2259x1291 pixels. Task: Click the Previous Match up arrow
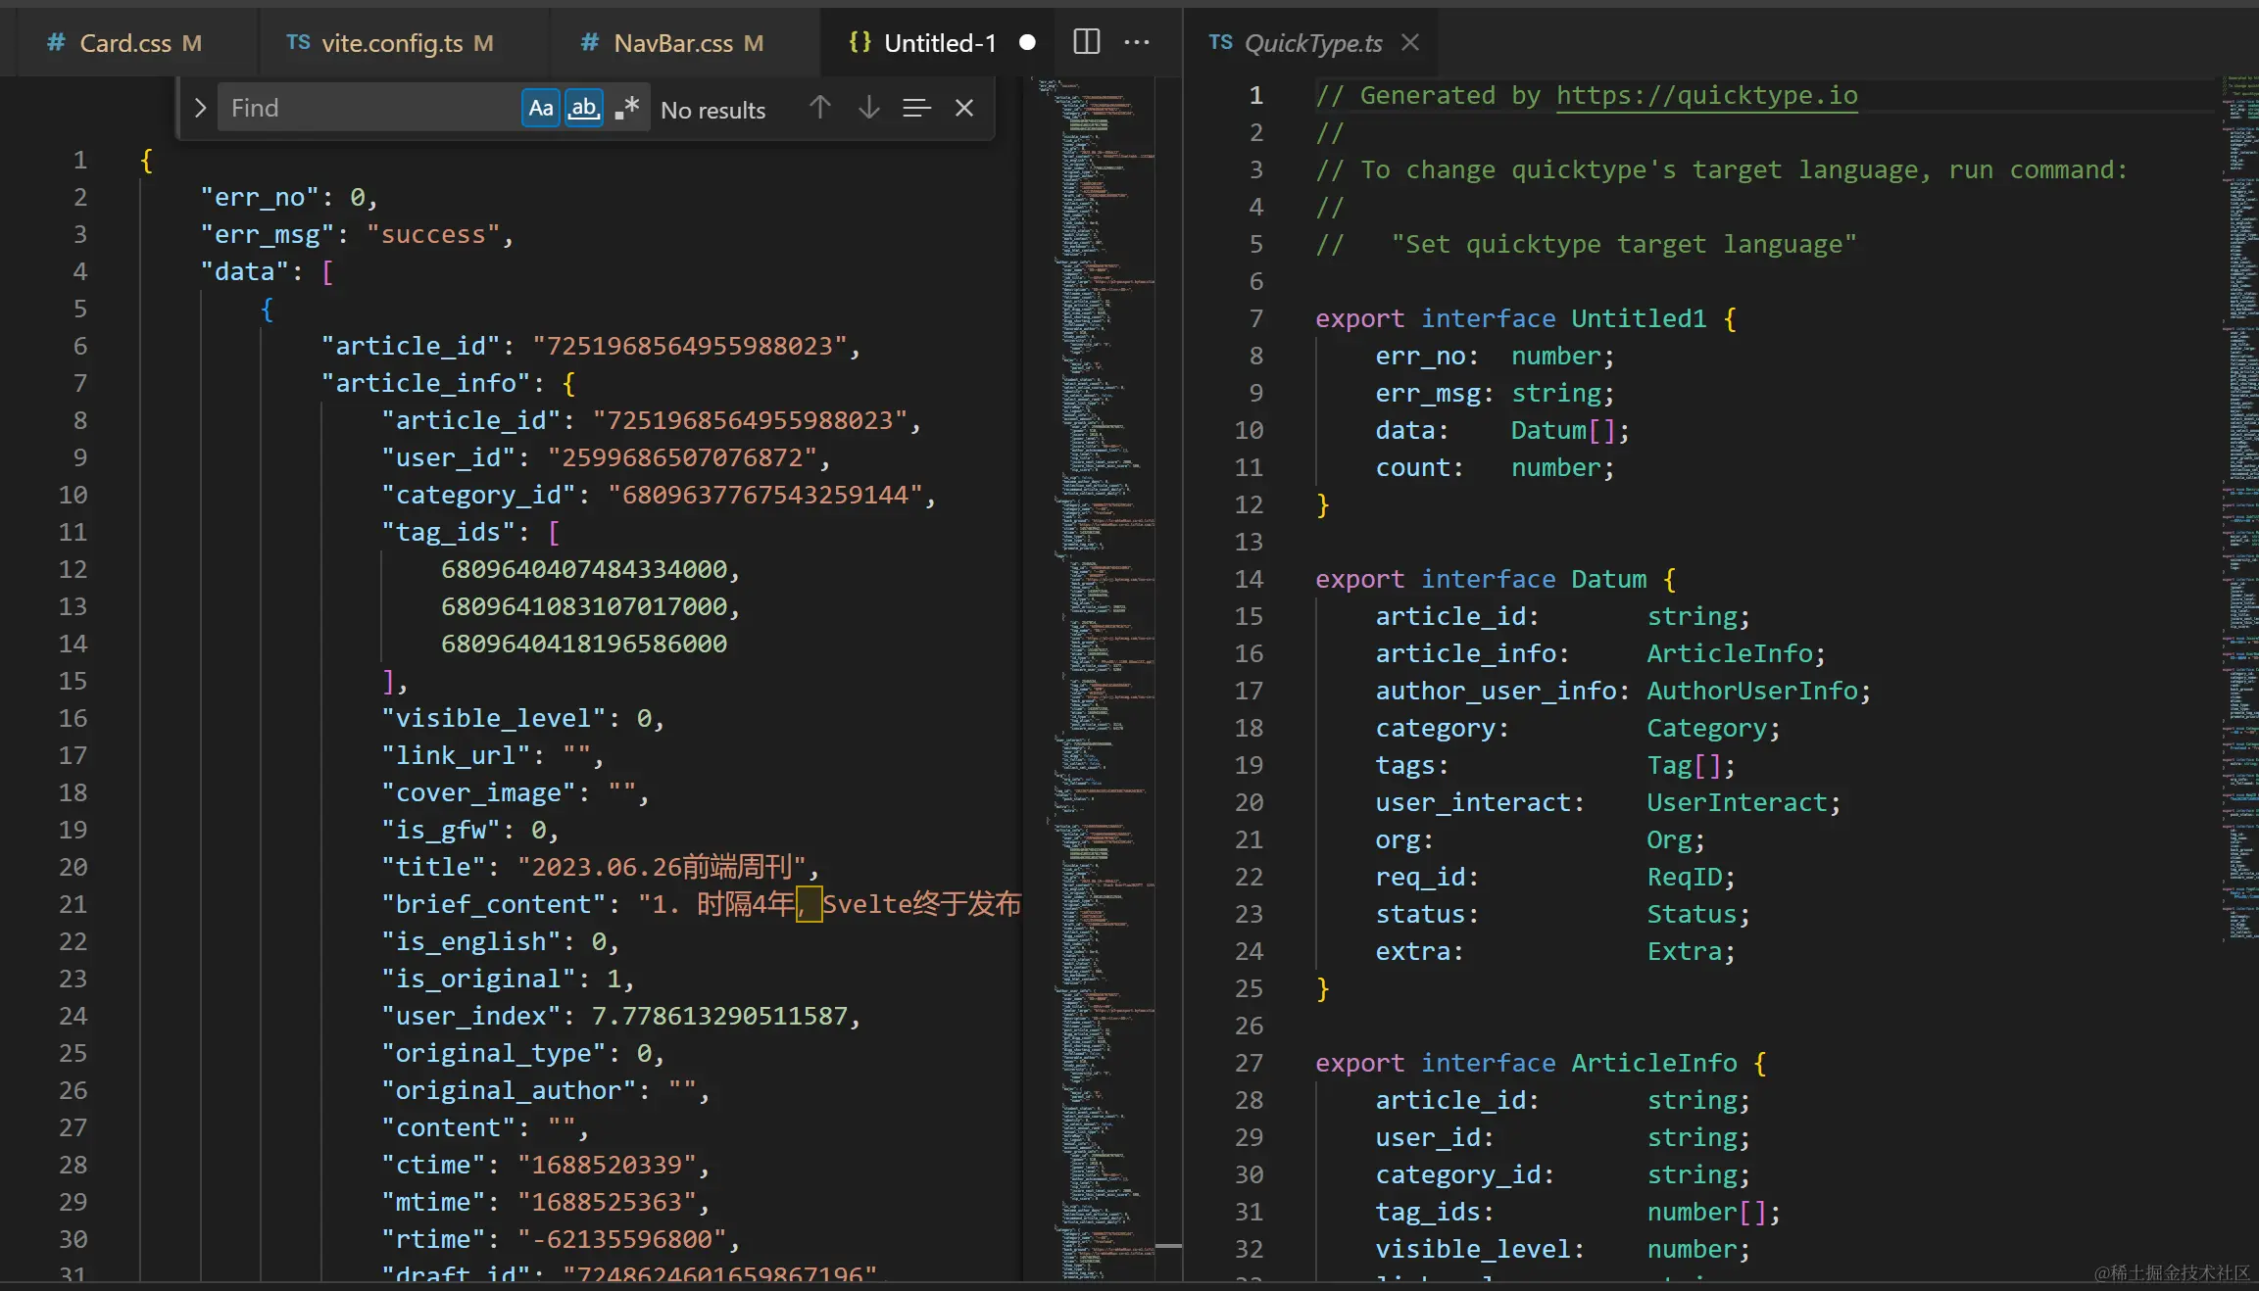pos(819,108)
